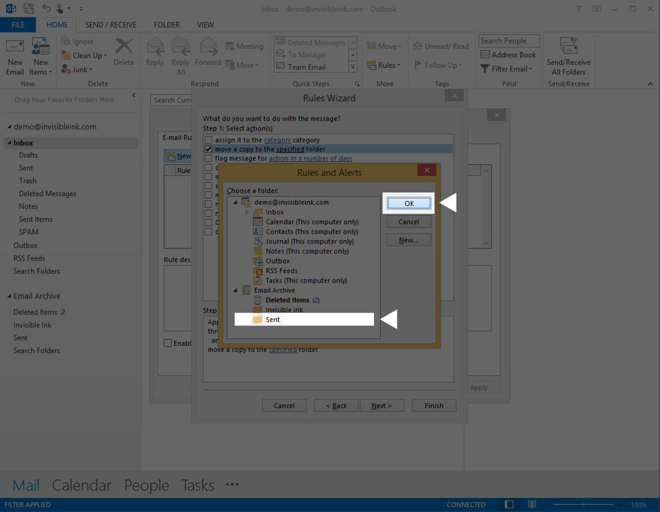The height and width of the screenshot is (512, 660).
Task: Switch to Calendar view
Action: 81,485
